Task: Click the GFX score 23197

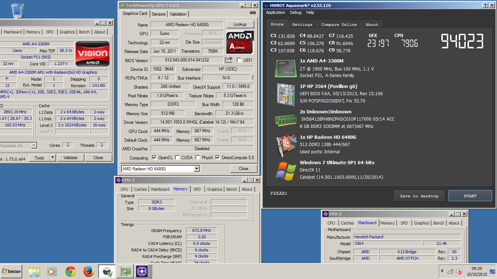Action: (378, 43)
